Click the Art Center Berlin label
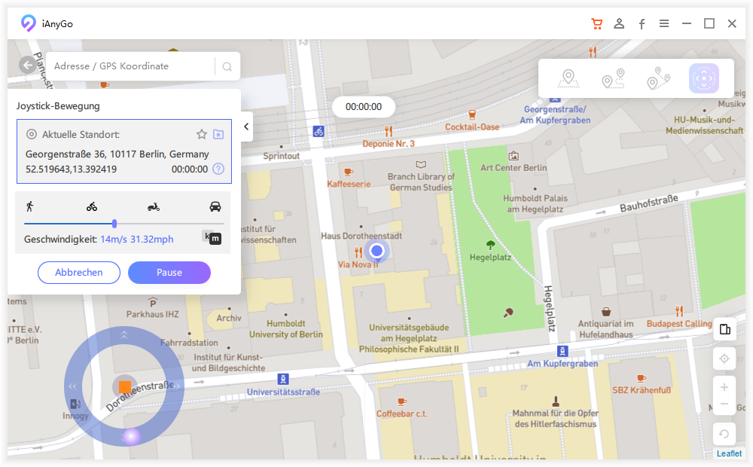 (514, 168)
